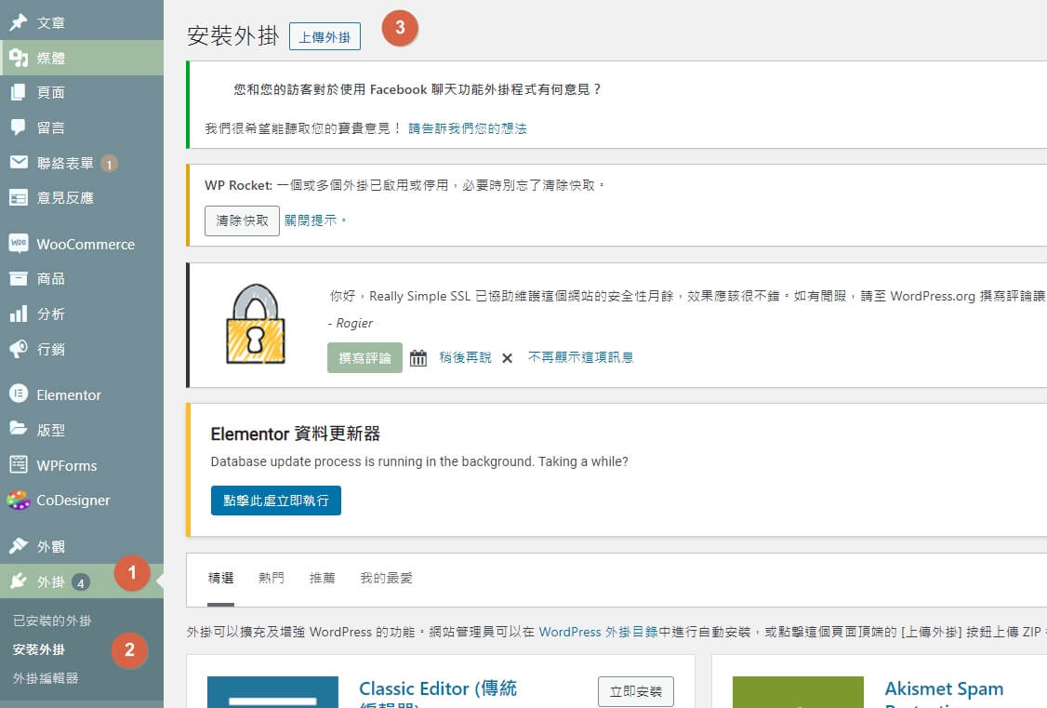Click the calendar icon beside 稍後再說
Viewport: 1047px width, 708px height.
[x=418, y=358]
